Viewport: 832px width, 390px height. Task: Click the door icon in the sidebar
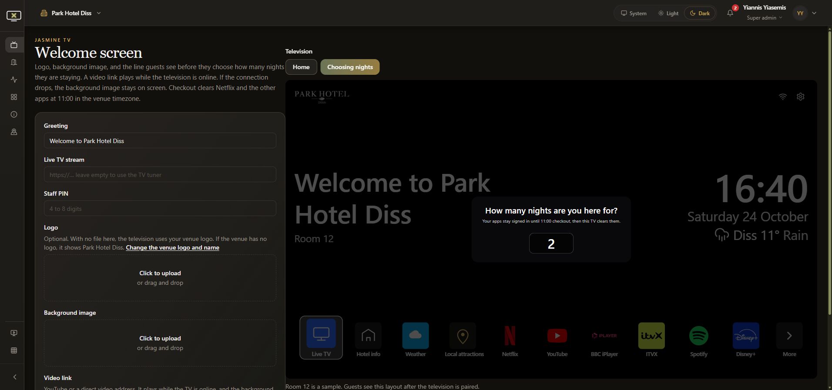point(14,62)
